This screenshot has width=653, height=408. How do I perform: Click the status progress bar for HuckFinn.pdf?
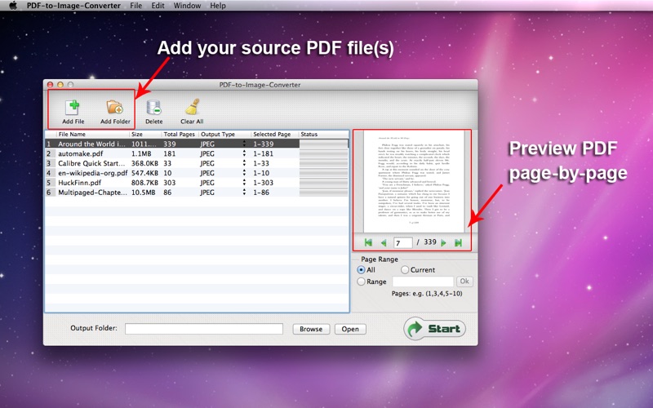323,183
